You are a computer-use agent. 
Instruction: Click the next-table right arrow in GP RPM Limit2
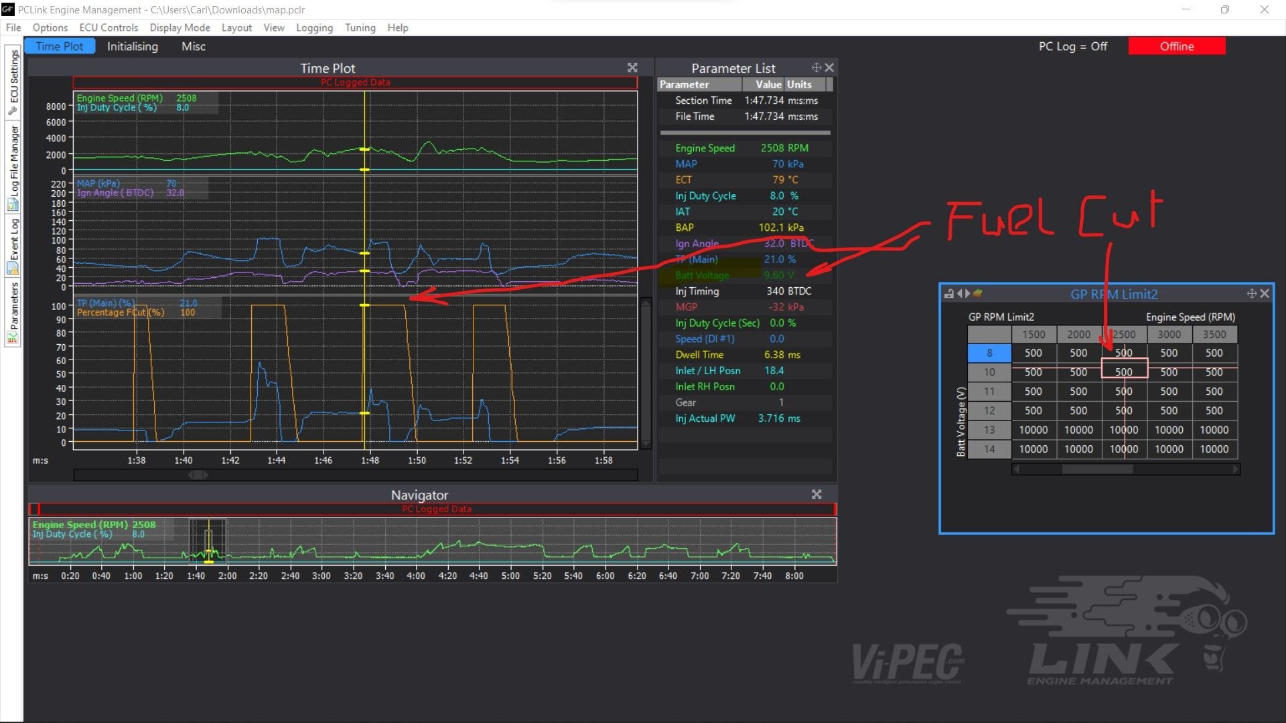click(967, 294)
